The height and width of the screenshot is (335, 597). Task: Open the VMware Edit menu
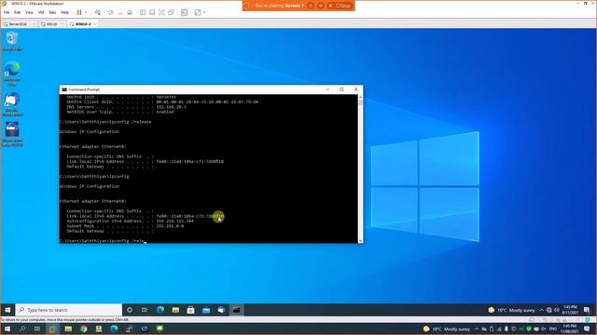click(x=18, y=12)
